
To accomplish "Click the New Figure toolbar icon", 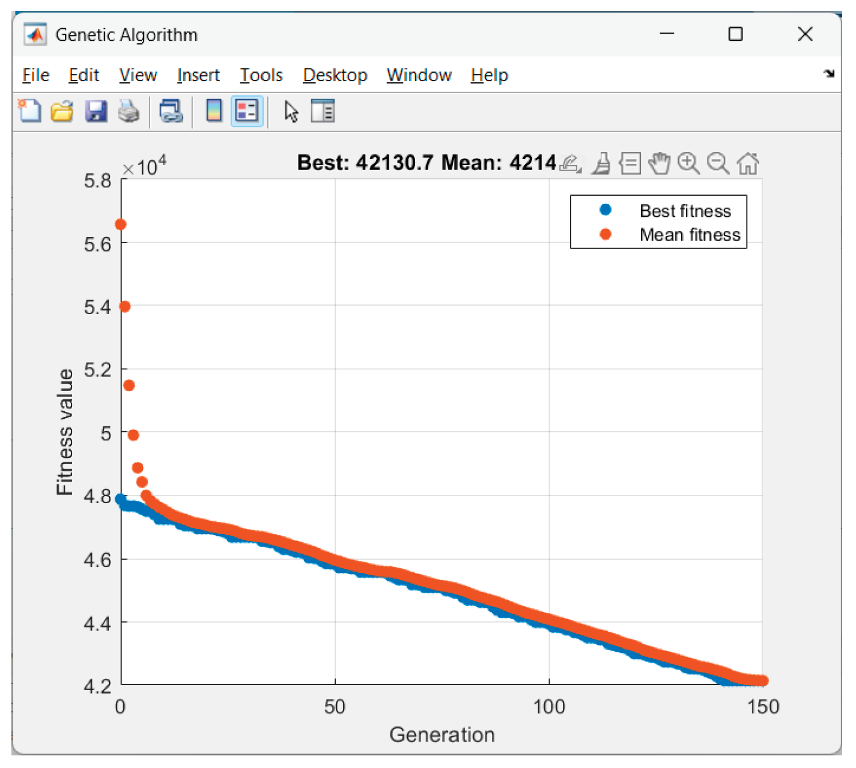I will tap(29, 111).
